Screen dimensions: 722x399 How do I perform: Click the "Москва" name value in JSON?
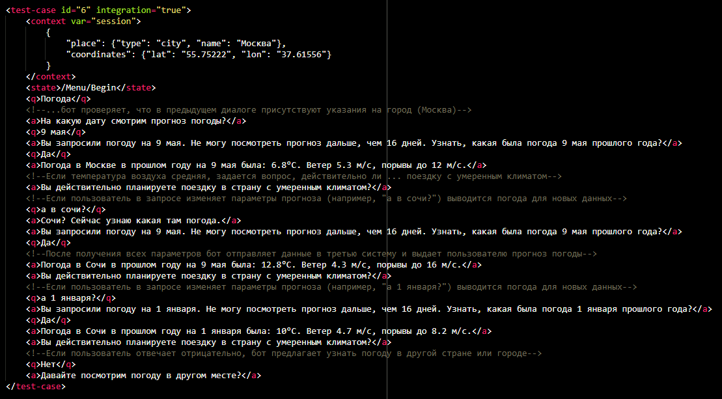257,43
